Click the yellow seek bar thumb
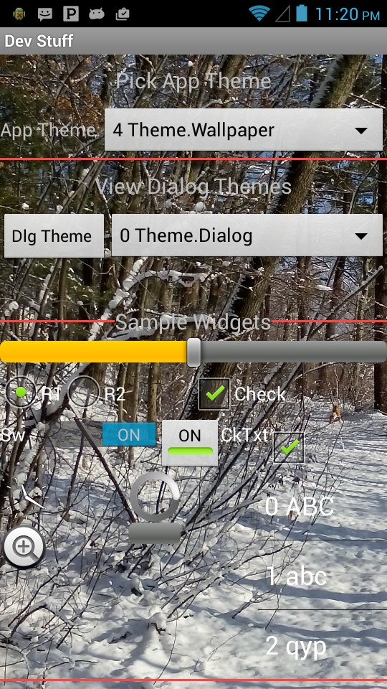The image size is (387, 689). click(x=193, y=352)
